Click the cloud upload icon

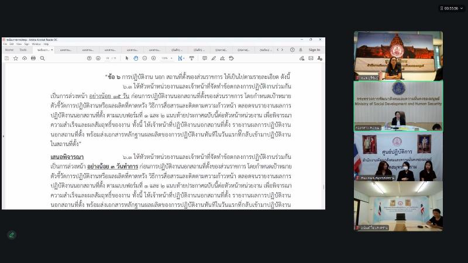click(x=25, y=58)
